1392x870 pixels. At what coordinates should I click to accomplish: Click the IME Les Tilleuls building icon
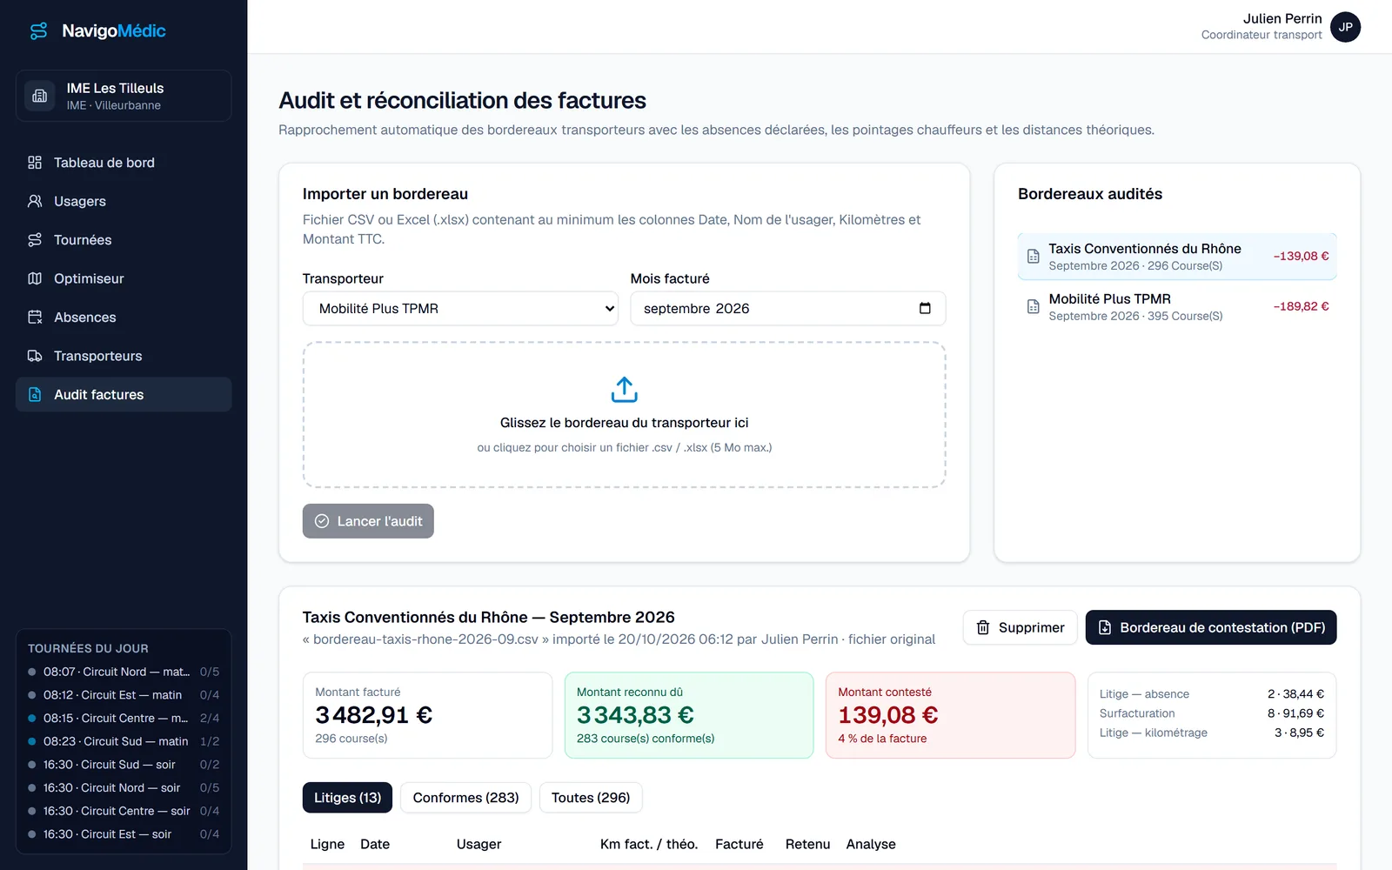tap(39, 96)
